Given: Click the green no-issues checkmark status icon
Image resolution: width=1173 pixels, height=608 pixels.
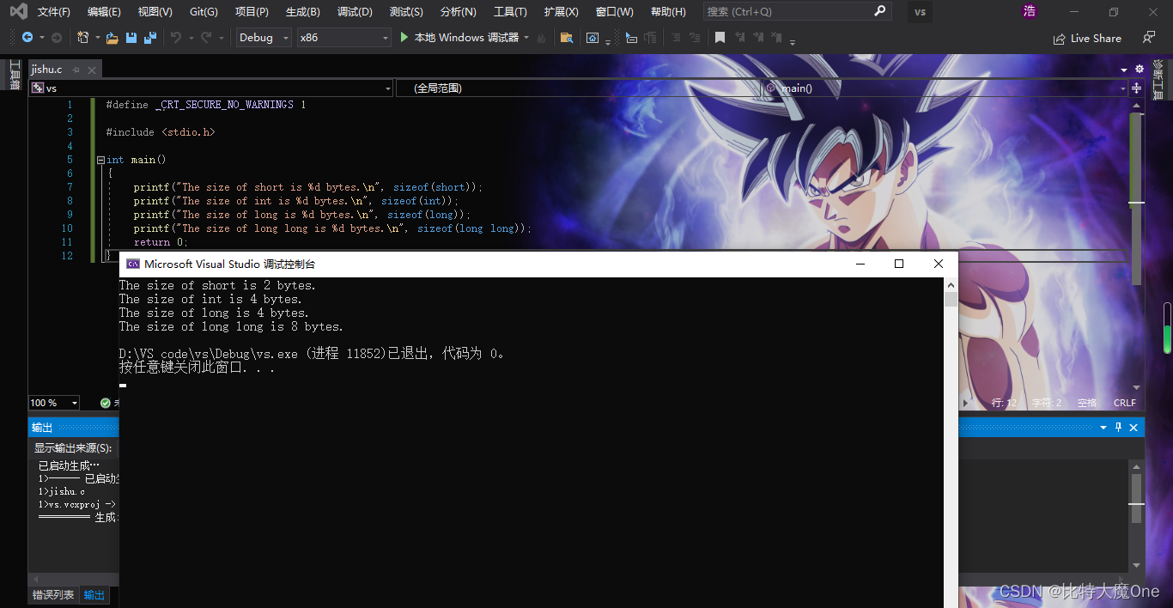Looking at the screenshot, I should [x=105, y=403].
